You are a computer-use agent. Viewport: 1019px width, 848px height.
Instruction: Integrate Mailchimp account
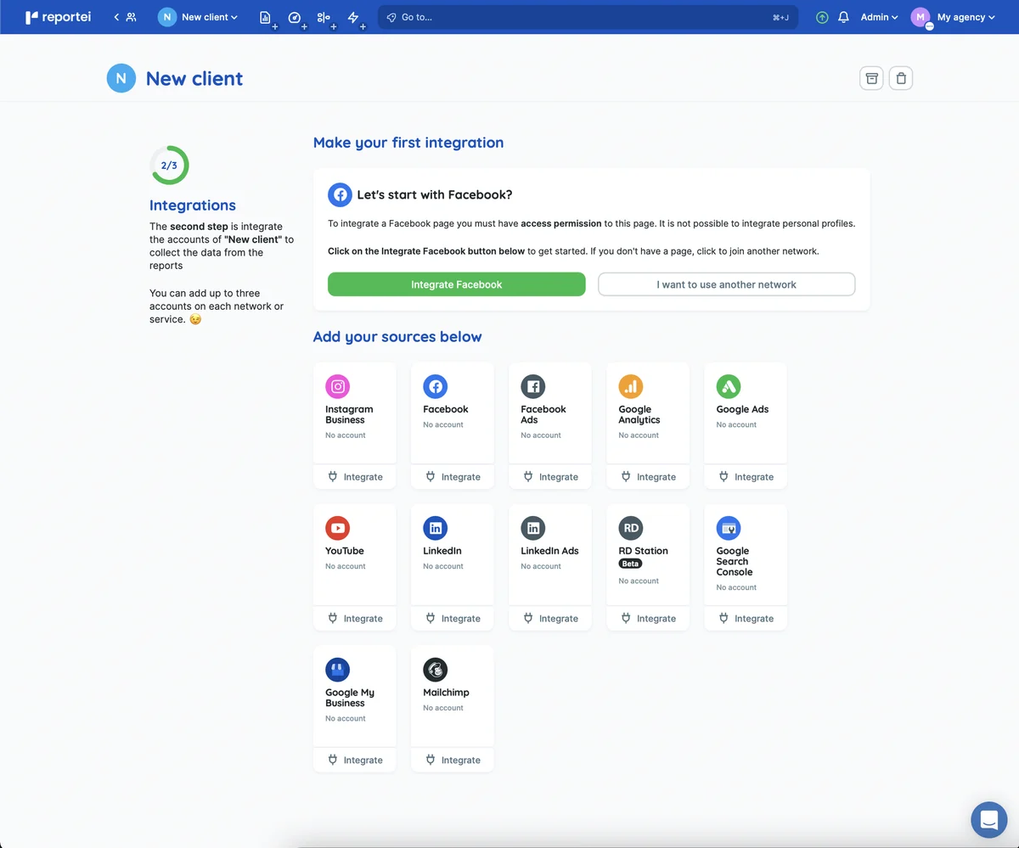[x=453, y=761]
